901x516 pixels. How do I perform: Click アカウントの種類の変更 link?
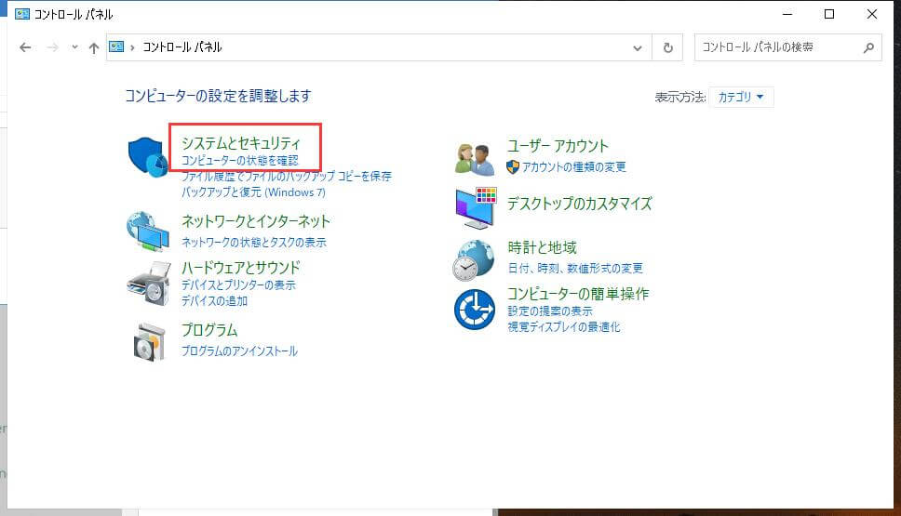click(x=574, y=167)
